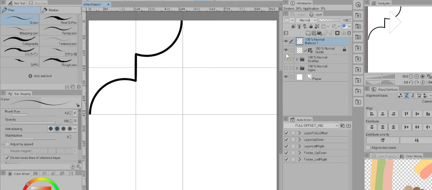
Task: Select the Paper layer thumbnail
Action: pyautogui.click(x=300, y=77)
